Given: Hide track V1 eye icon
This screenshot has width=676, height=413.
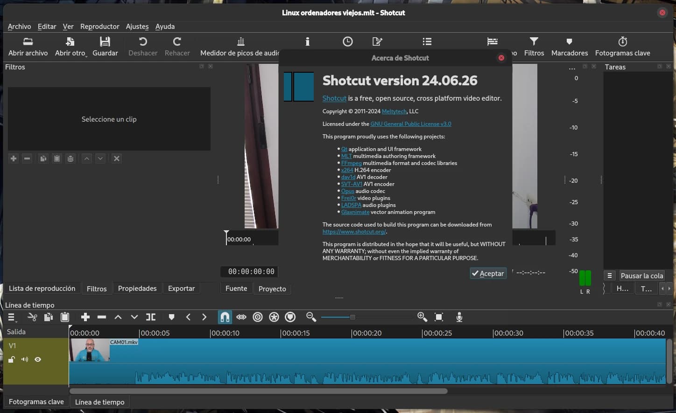Looking at the screenshot, I should coord(38,359).
